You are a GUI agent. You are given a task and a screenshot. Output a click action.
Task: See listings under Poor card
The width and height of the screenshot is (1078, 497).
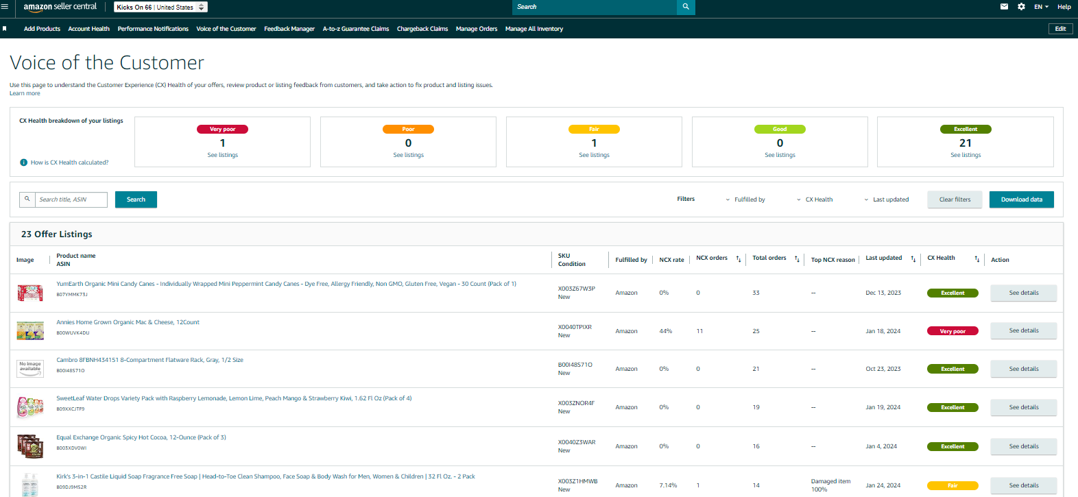(x=409, y=155)
